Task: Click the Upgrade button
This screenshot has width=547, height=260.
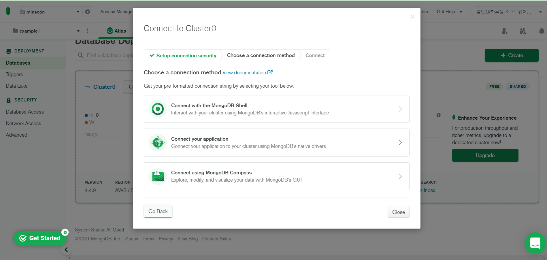Action: pyautogui.click(x=485, y=155)
